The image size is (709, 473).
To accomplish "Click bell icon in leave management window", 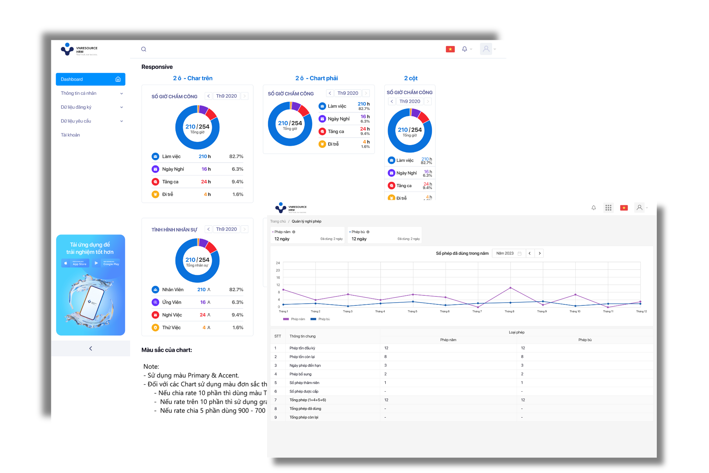I will pos(594,208).
